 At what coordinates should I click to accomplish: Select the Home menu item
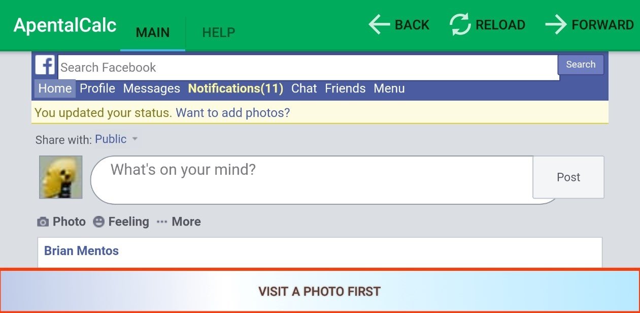pos(55,88)
